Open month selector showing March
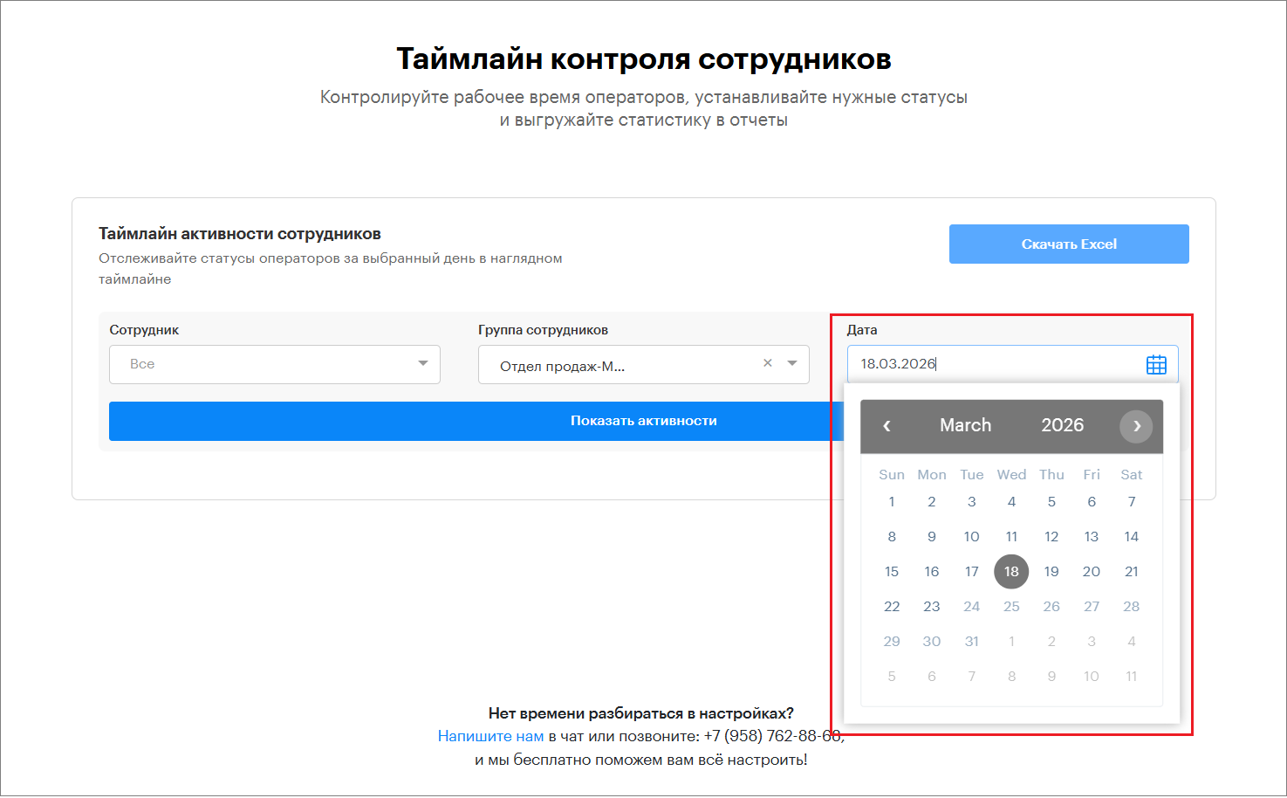This screenshot has width=1287, height=798. (x=965, y=425)
